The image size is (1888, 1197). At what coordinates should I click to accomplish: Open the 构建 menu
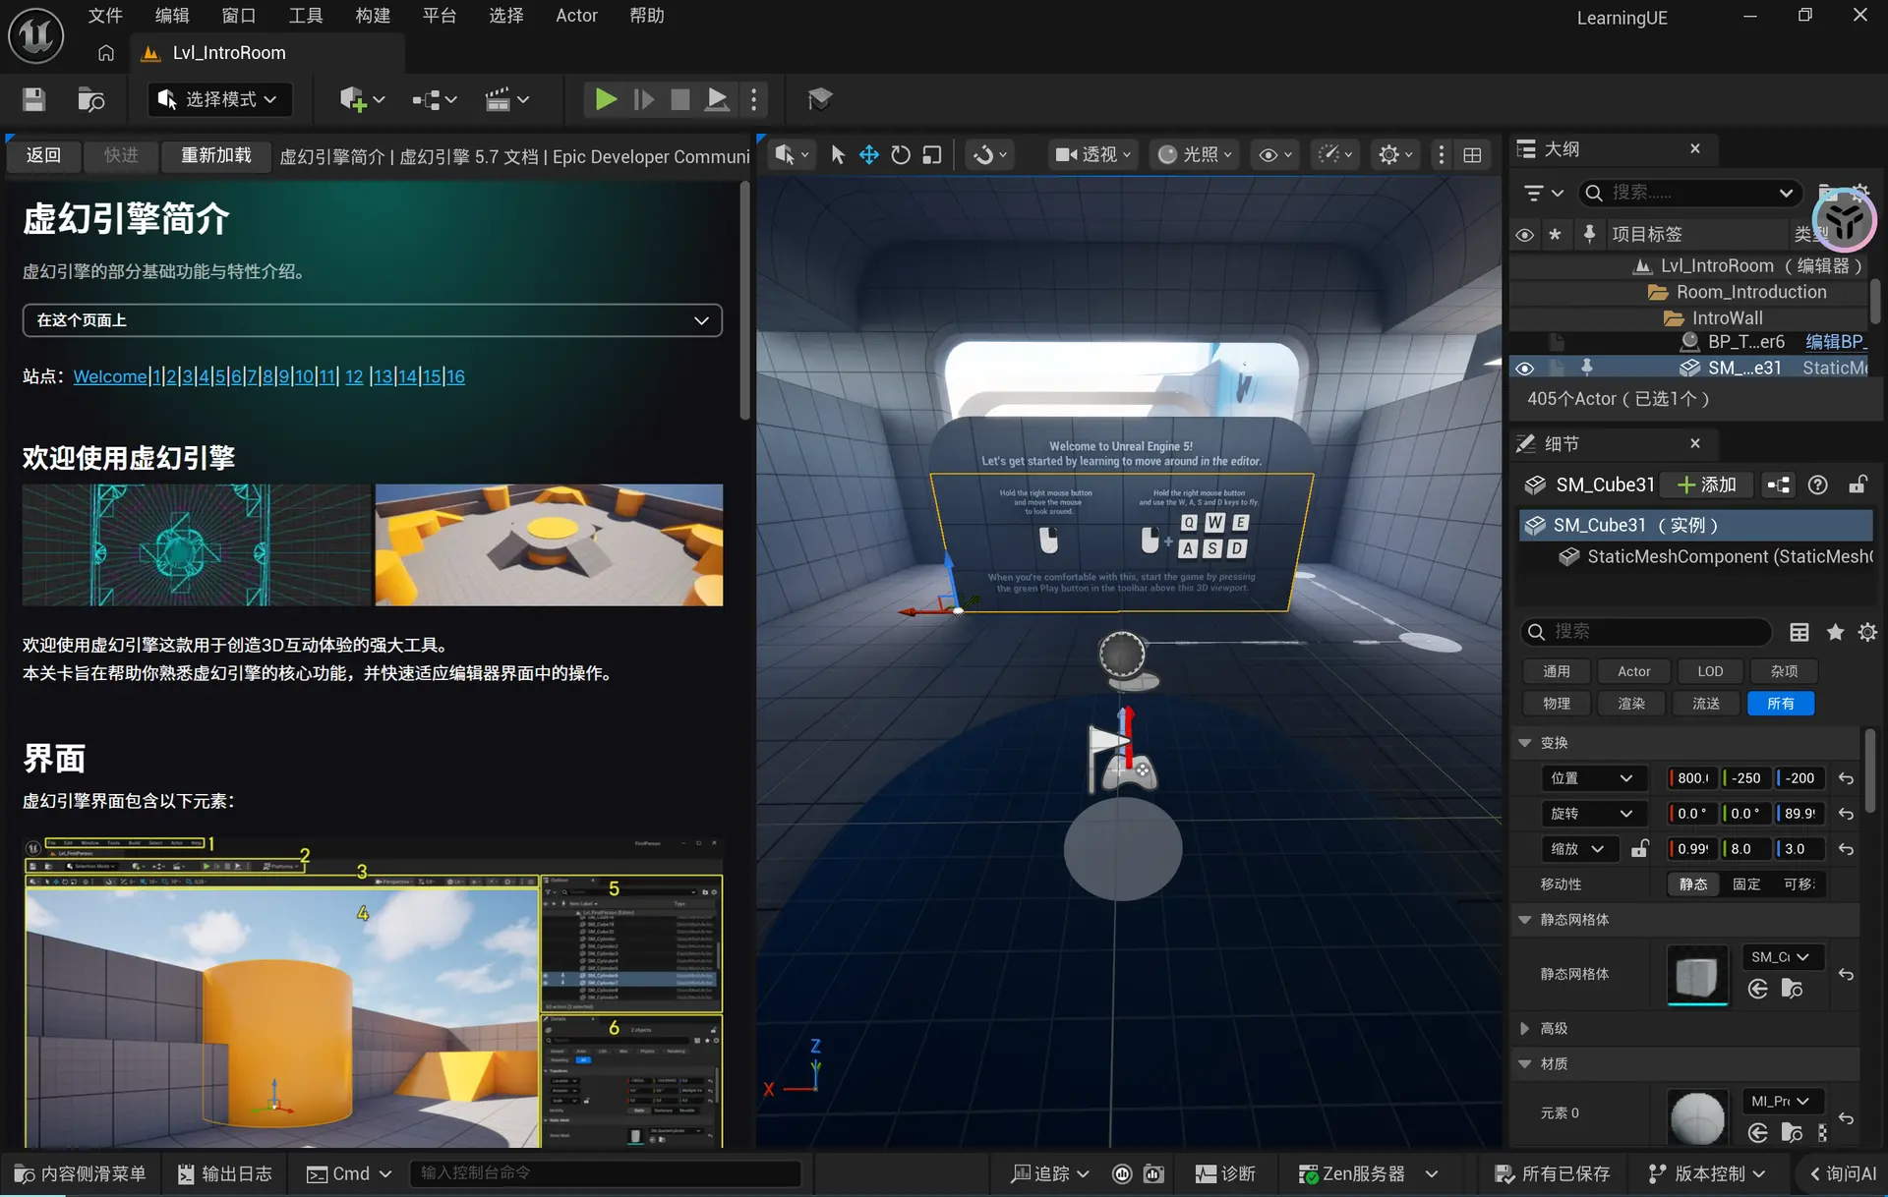click(x=373, y=16)
